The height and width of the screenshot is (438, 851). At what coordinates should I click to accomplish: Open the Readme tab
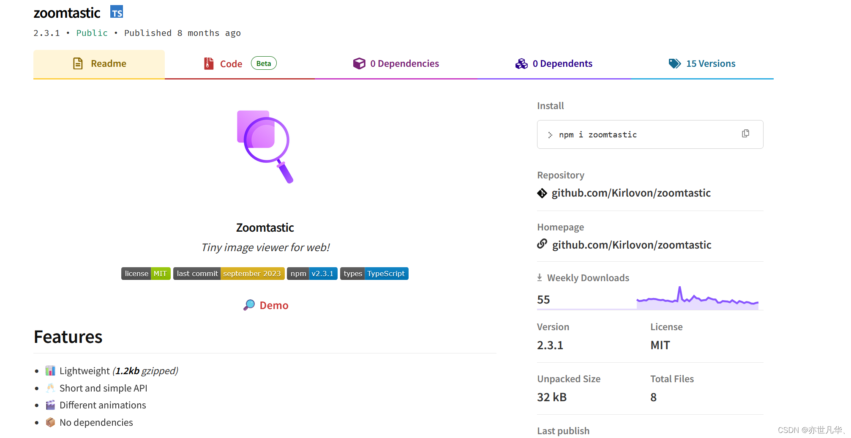[99, 64]
